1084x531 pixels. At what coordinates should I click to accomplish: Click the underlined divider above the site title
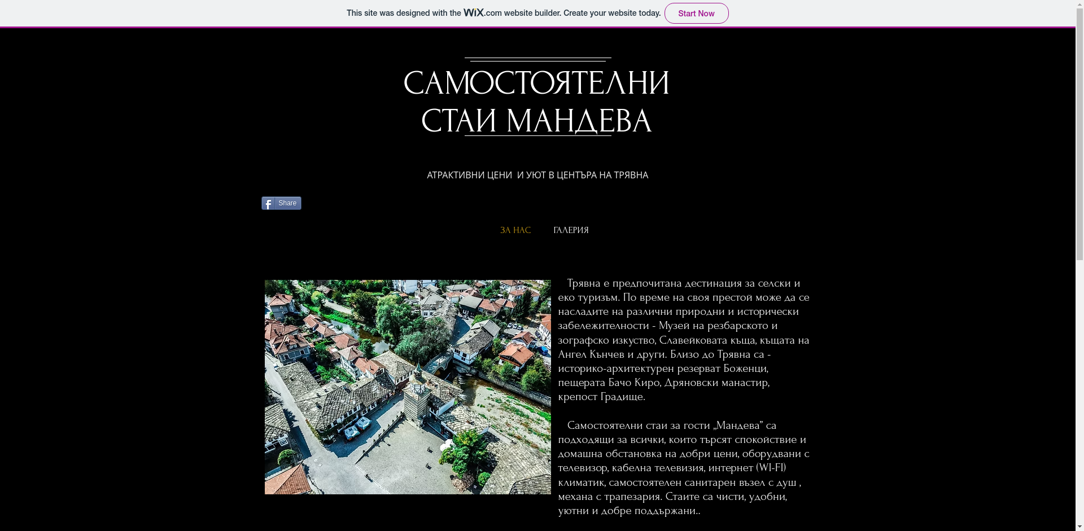[x=537, y=58]
